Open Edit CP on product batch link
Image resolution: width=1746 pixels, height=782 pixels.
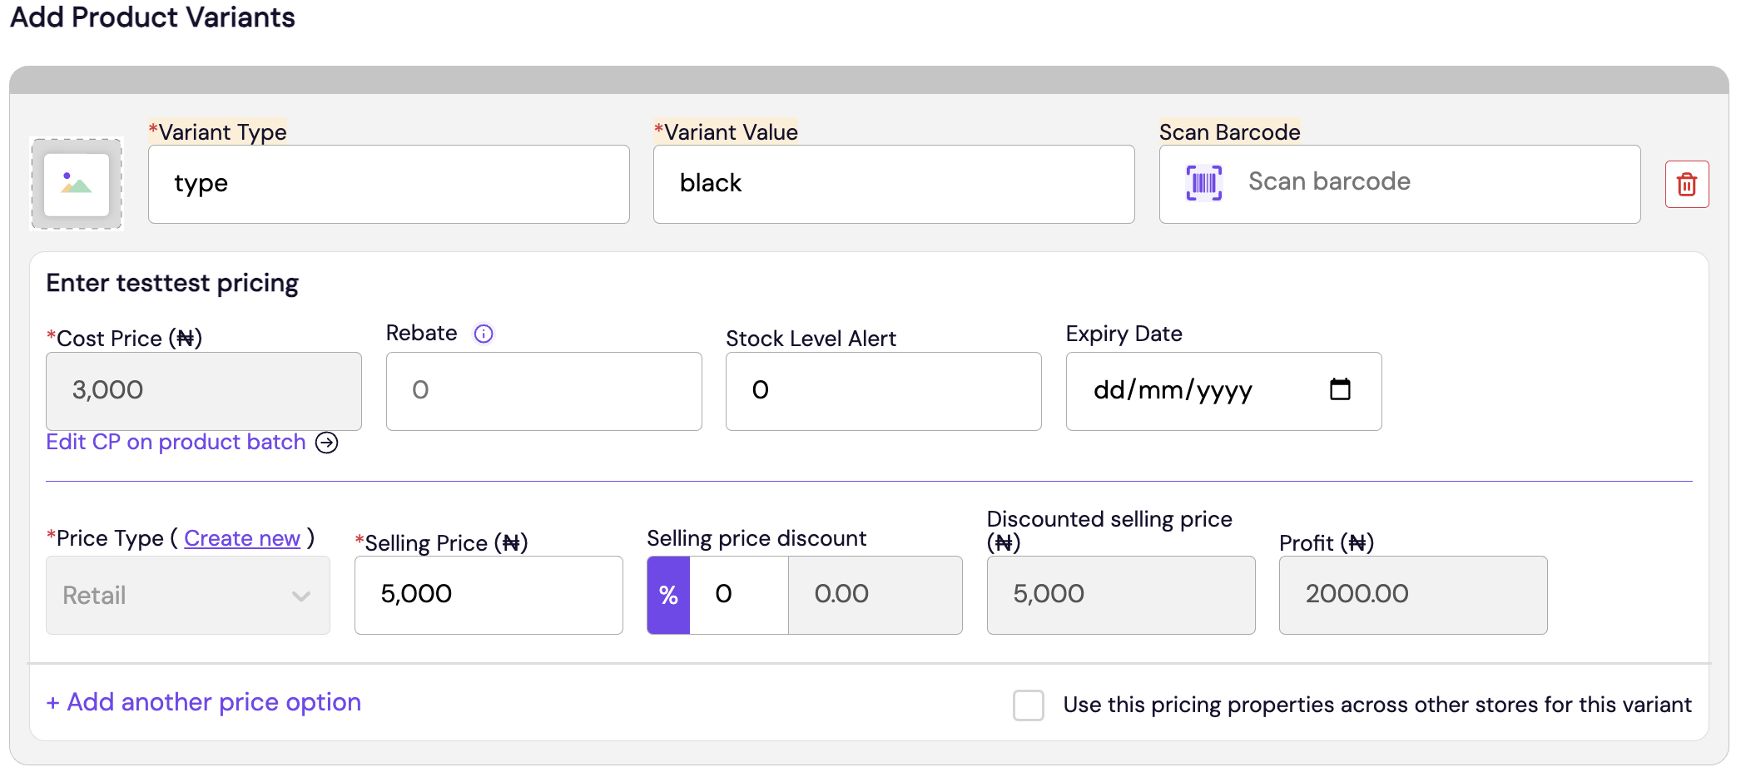[x=176, y=442]
